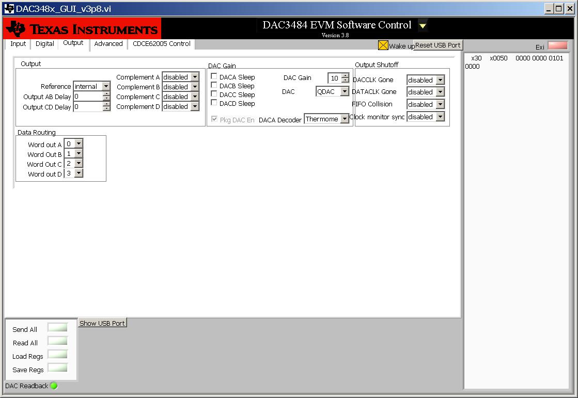Click the Save Regs button
The image size is (578, 398).
(x=57, y=368)
